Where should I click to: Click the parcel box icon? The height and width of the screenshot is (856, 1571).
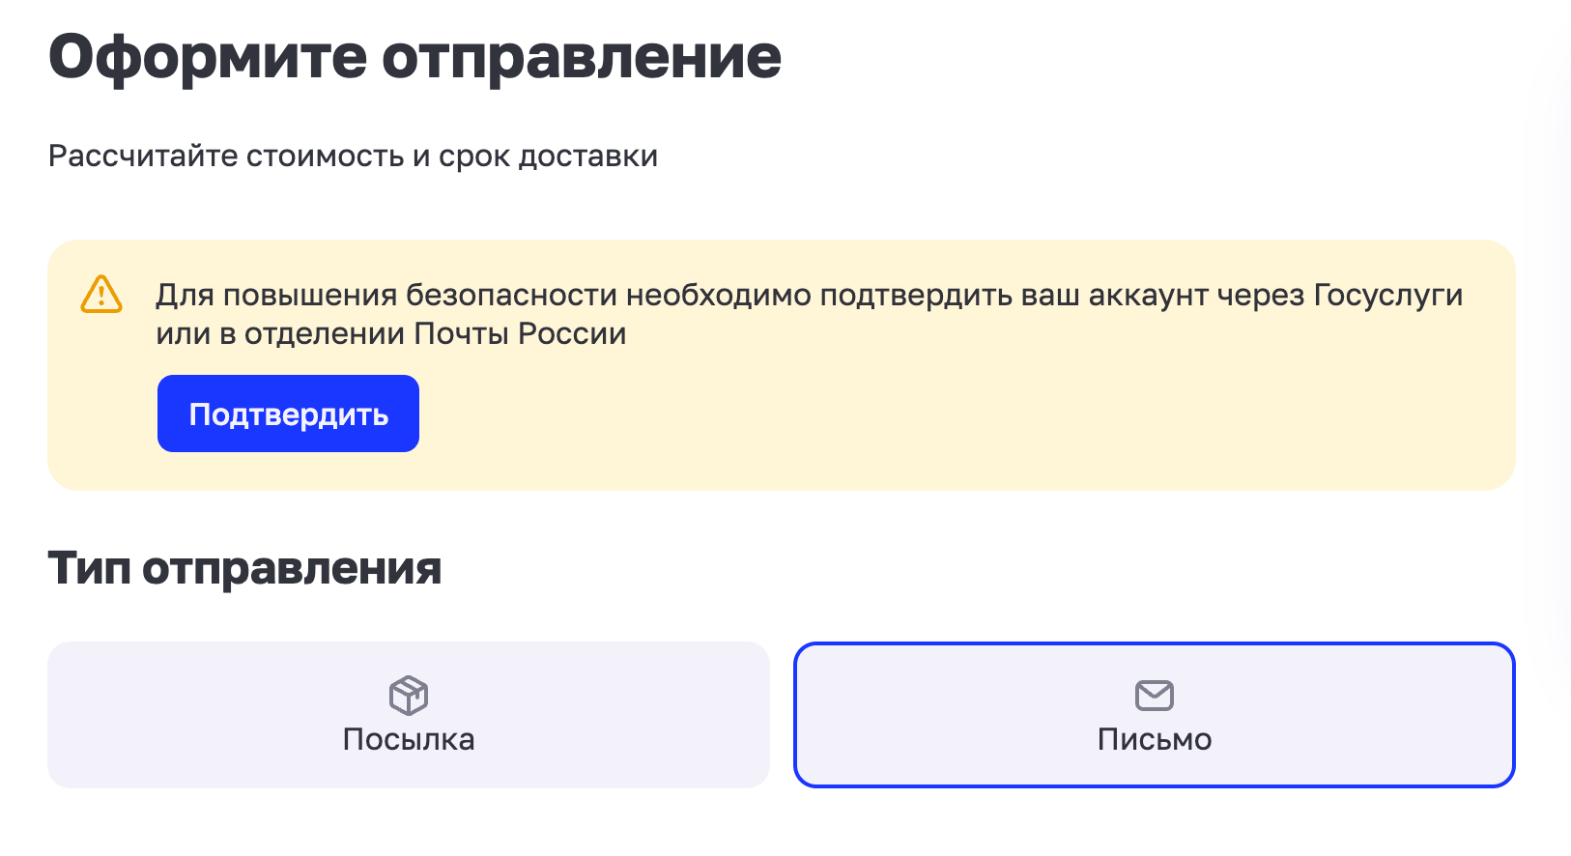coord(409,695)
